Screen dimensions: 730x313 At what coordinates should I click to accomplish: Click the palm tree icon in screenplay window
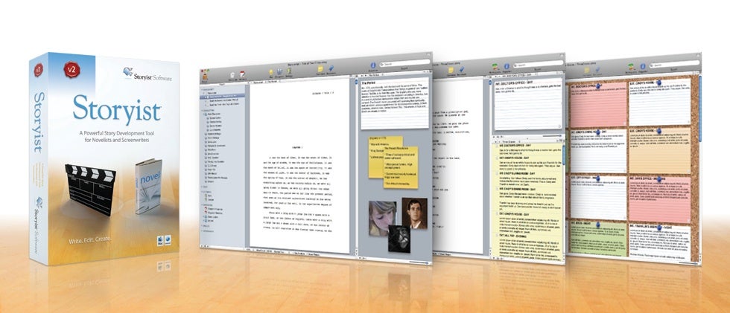(495, 68)
